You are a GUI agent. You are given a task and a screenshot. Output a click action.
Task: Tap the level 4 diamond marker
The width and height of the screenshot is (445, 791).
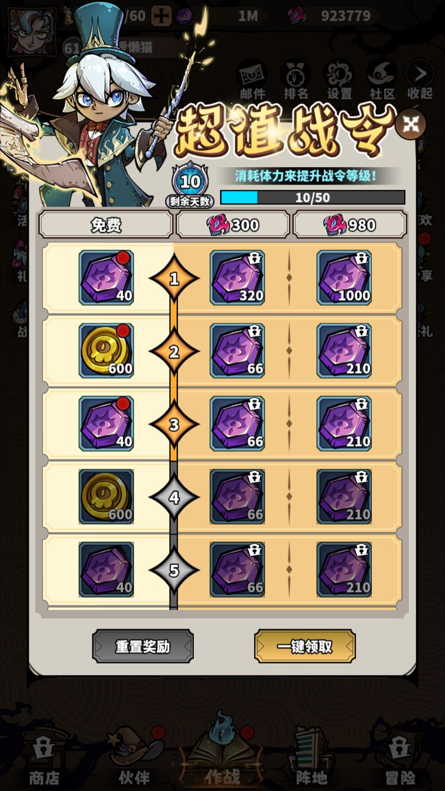click(174, 497)
